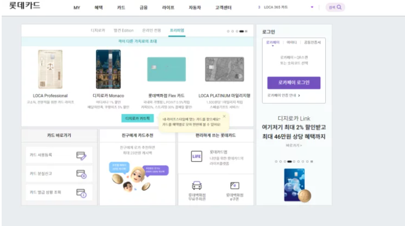Click the 카드 바로가기 section heading

coord(59,136)
